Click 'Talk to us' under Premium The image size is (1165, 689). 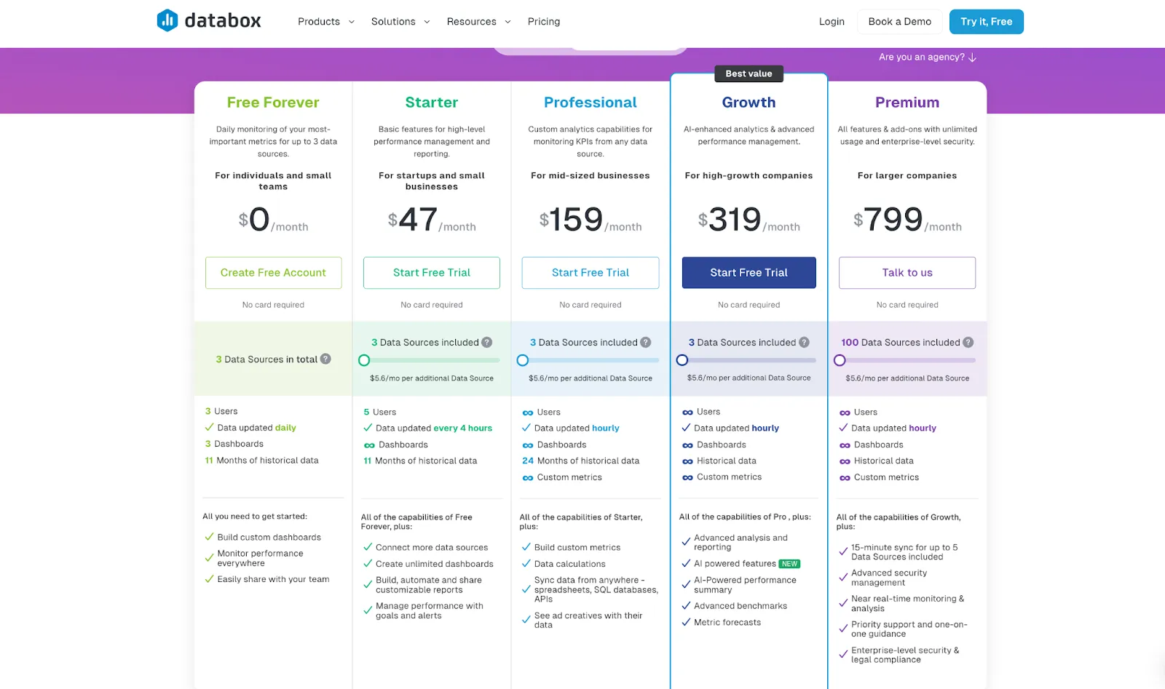907,272
